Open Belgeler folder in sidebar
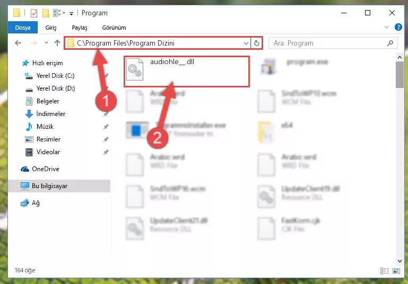The image size is (408, 284). tap(48, 101)
